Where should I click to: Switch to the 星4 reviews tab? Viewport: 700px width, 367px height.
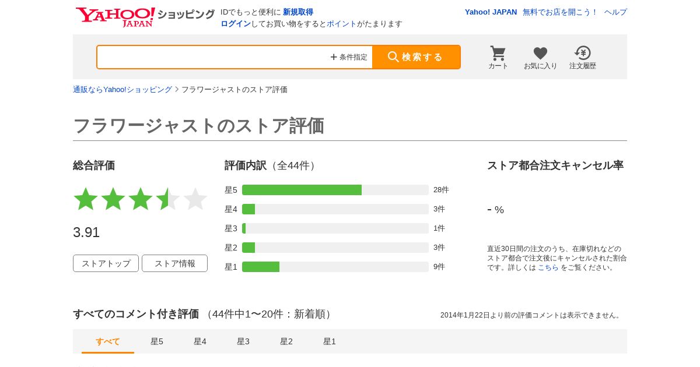(200, 341)
